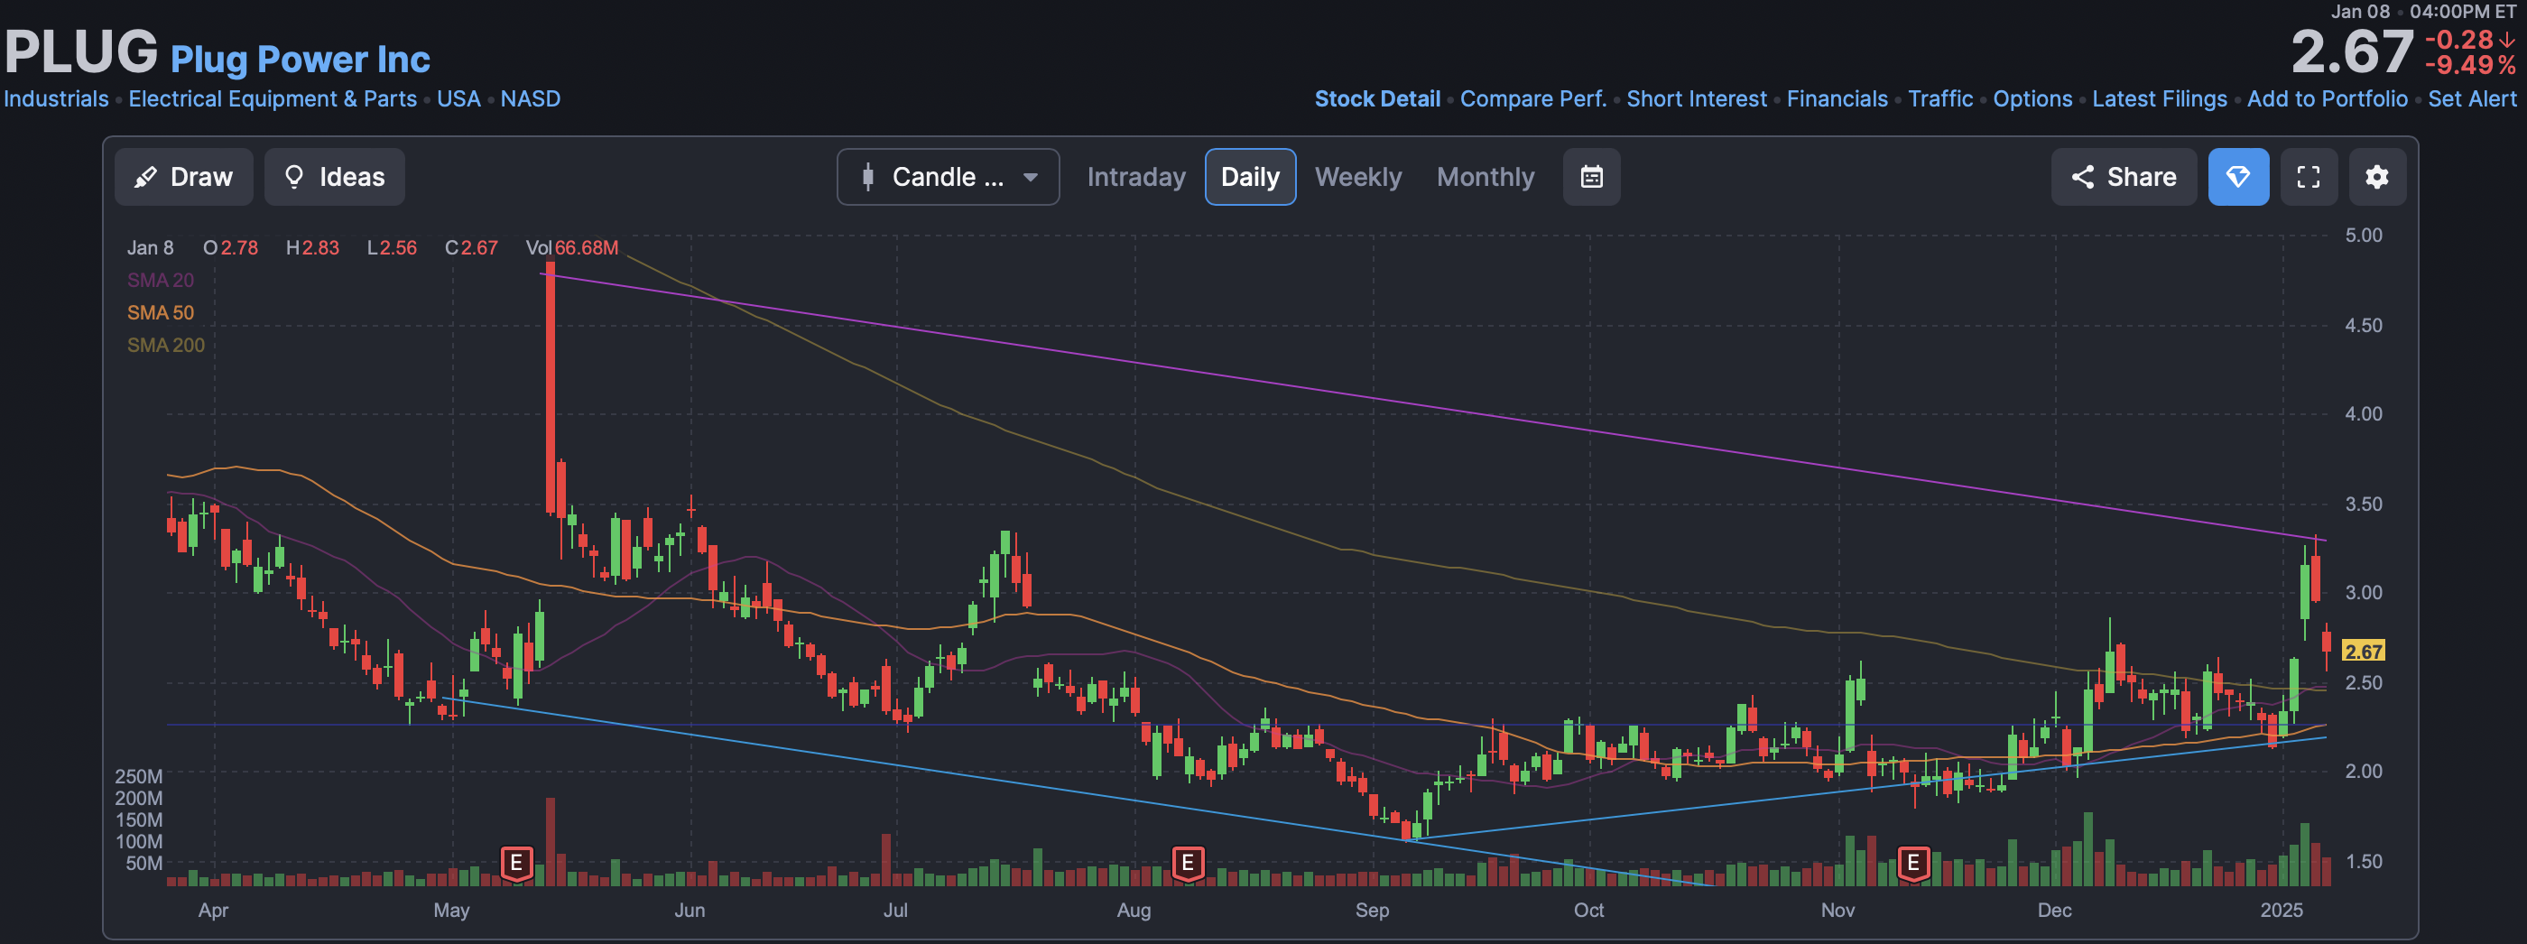2527x944 pixels.
Task: Click the Vol 66.68M value
Action: pos(572,248)
